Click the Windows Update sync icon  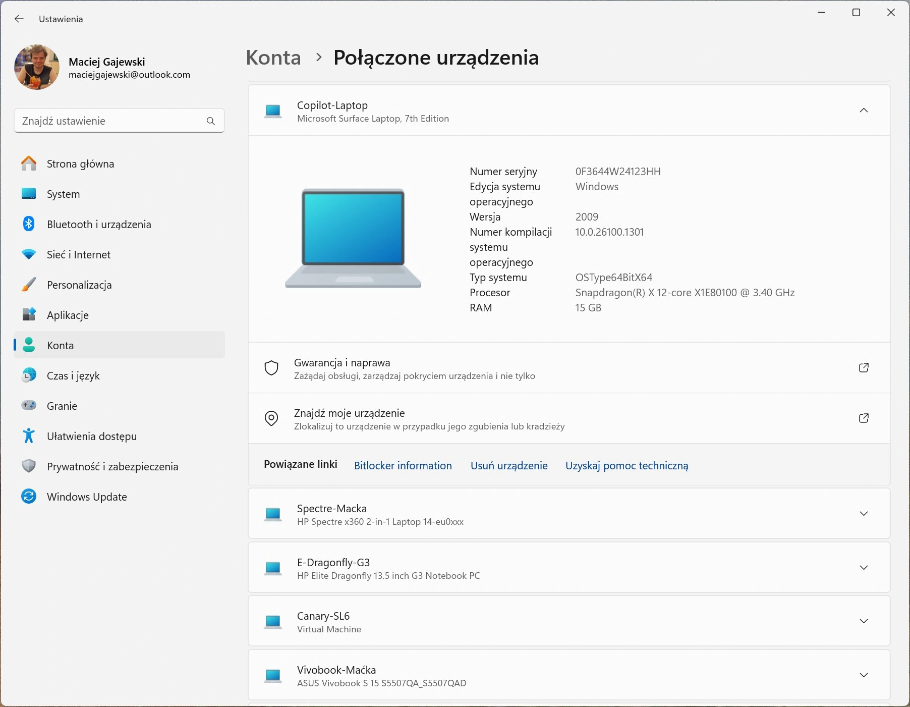pyautogui.click(x=29, y=497)
